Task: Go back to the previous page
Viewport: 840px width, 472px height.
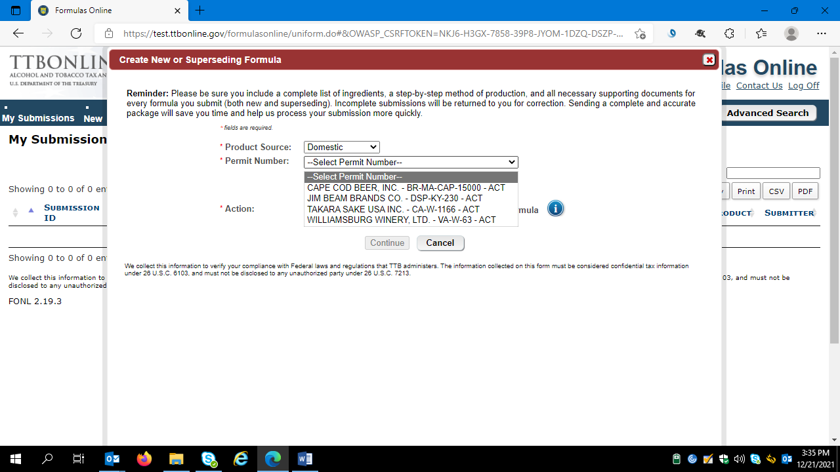Action: click(18, 33)
